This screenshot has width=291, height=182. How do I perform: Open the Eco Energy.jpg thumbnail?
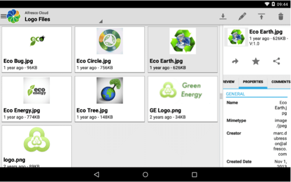pyautogui.click(x=37, y=91)
